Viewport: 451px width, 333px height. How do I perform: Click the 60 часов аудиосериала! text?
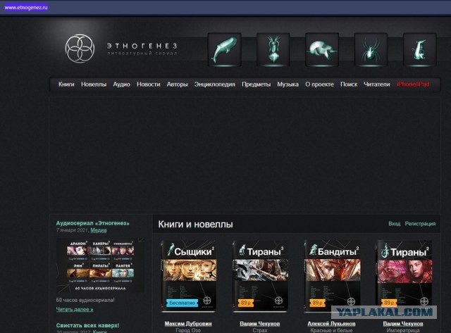pyautogui.click(x=85, y=300)
